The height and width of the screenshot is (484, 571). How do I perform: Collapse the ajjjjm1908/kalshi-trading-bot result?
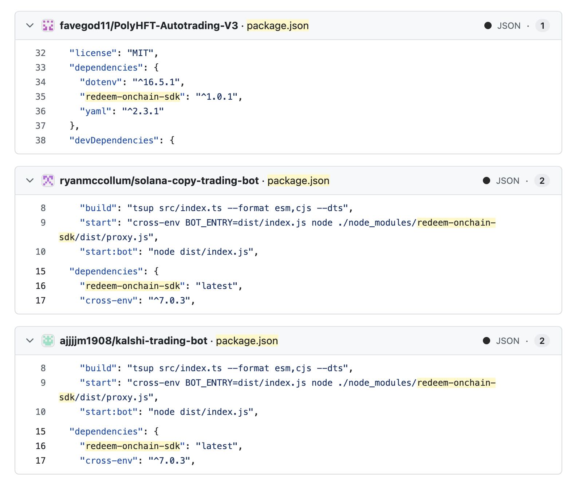[30, 341]
